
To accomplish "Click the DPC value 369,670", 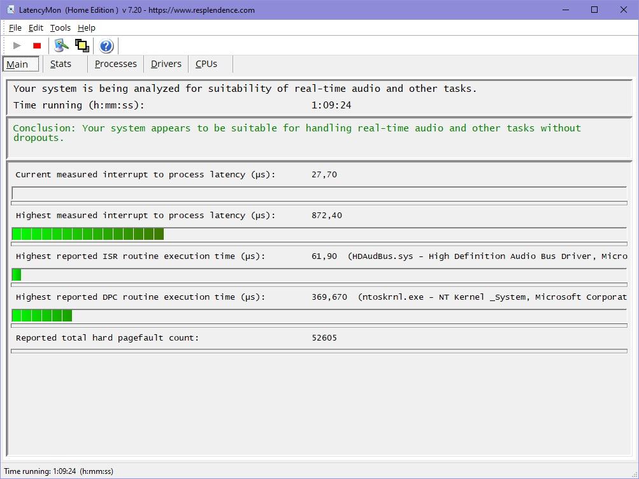I will [x=329, y=297].
